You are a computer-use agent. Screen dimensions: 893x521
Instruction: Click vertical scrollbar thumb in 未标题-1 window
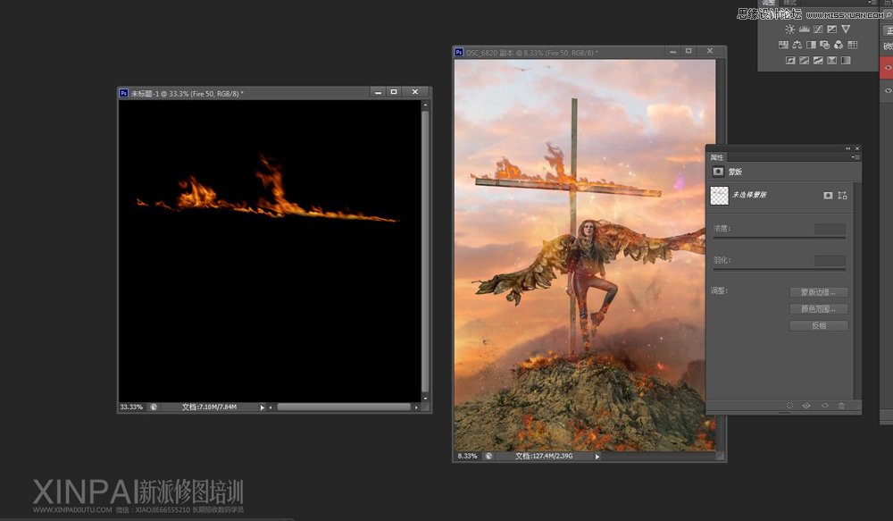[x=425, y=251]
